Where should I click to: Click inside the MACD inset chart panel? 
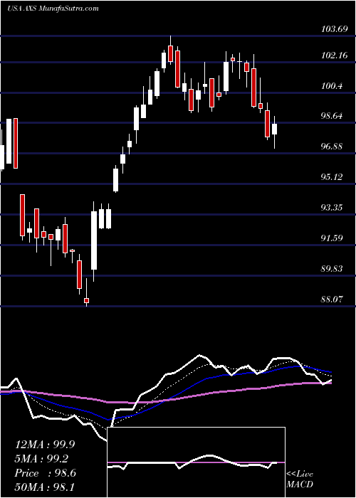(x=197, y=462)
